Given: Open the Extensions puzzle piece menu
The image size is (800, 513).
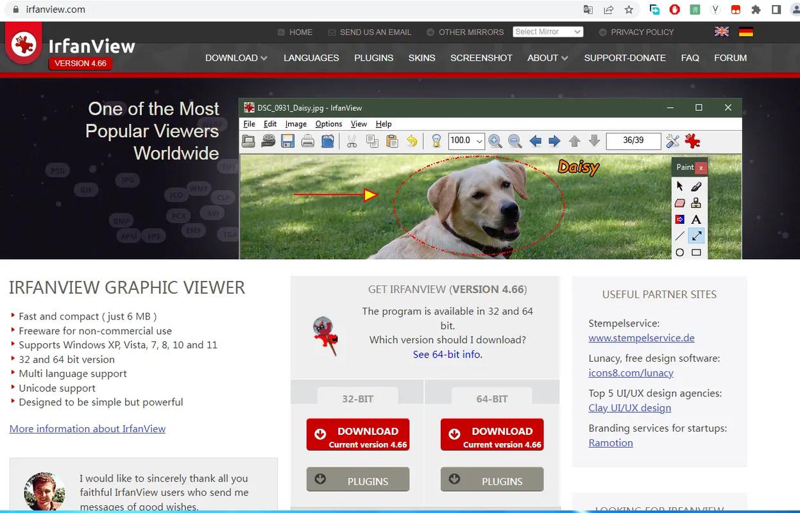Looking at the screenshot, I should pyautogui.click(x=756, y=10).
